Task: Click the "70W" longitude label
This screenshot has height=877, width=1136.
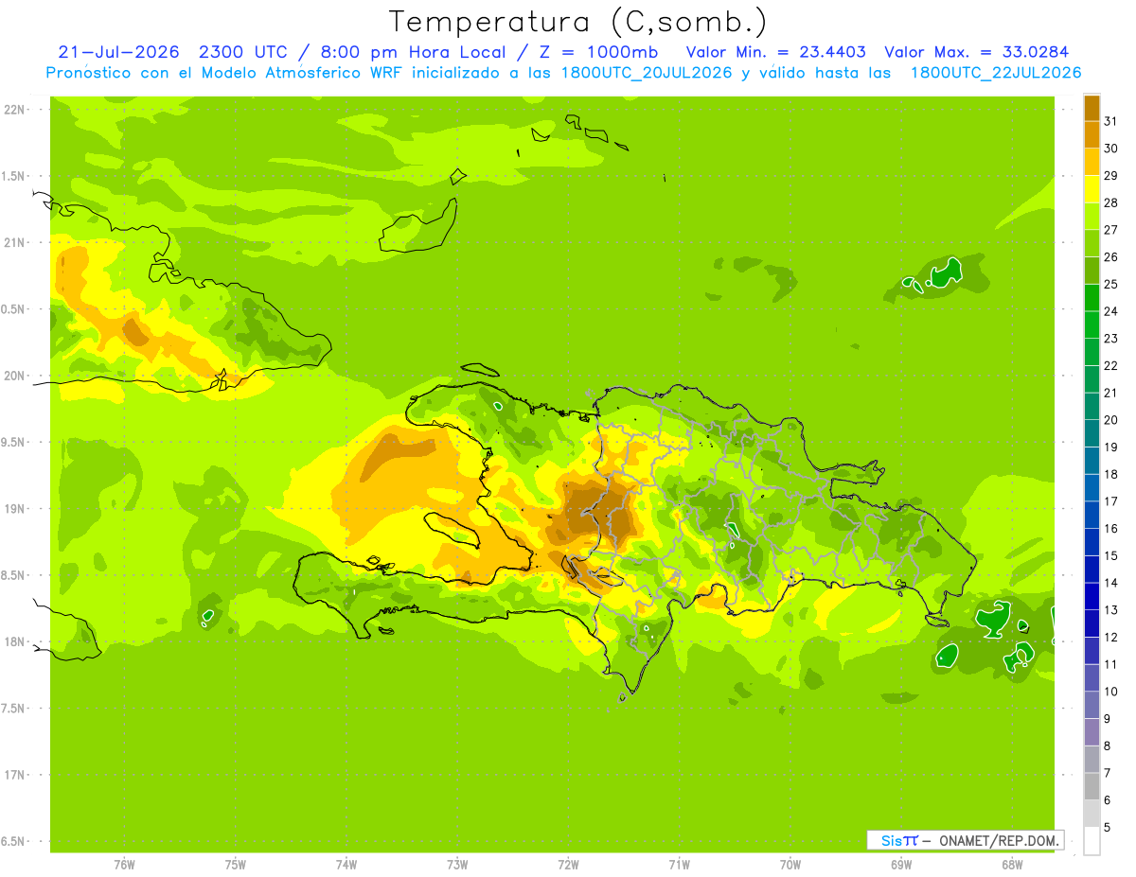Action: [790, 865]
